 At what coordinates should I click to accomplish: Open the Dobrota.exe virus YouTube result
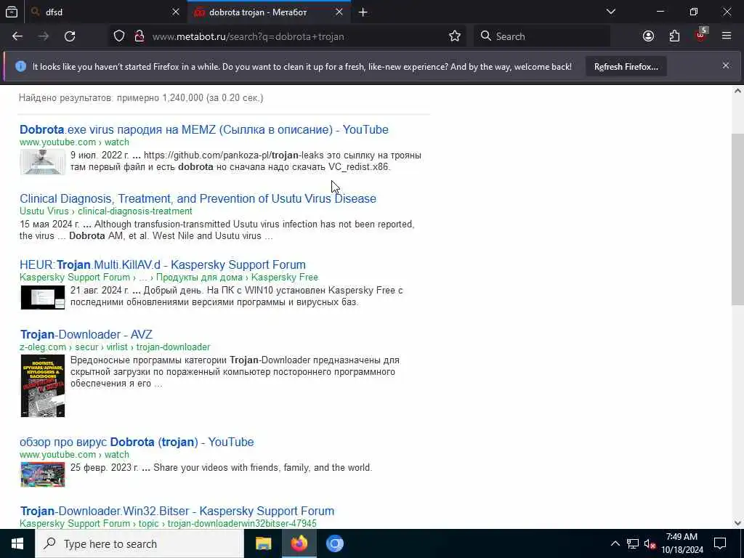(x=204, y=129)
